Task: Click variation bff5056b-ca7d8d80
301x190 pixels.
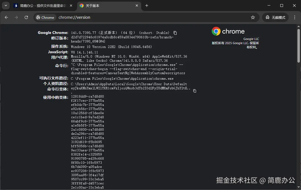Action: 87,146
